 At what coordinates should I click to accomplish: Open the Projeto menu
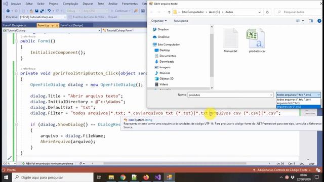tap(54, 4)
